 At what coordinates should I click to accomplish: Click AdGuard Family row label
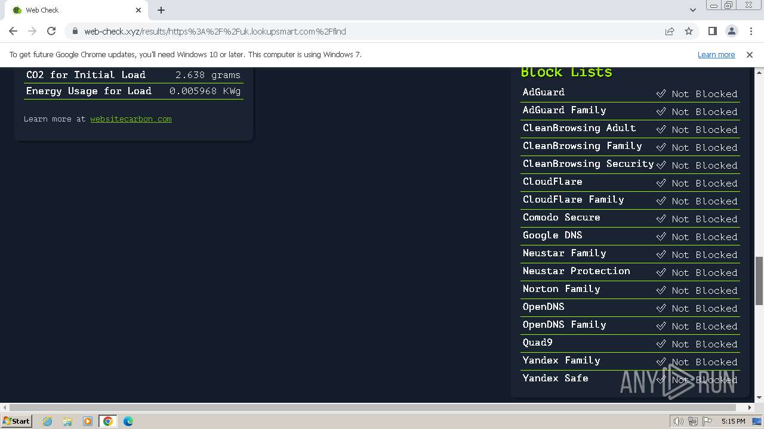click(x=565, y=110)
